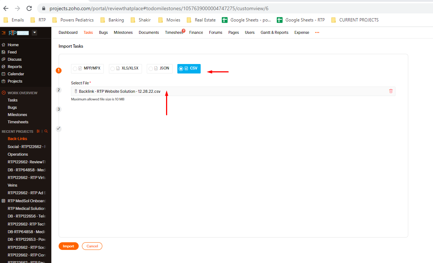The image size is (433, 263).
Task: Select the JSON file format
Action: click(x=160, y=68)
